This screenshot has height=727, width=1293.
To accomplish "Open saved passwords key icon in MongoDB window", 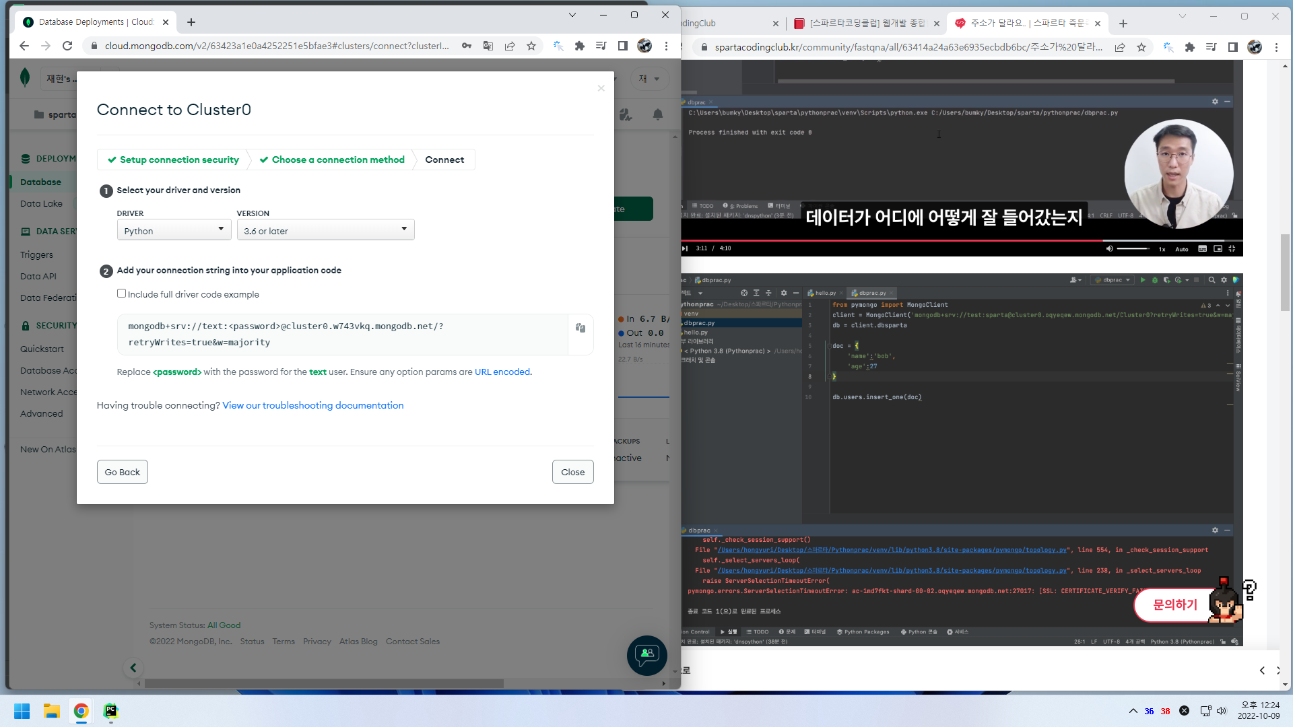I will click(x=467, y=46).
